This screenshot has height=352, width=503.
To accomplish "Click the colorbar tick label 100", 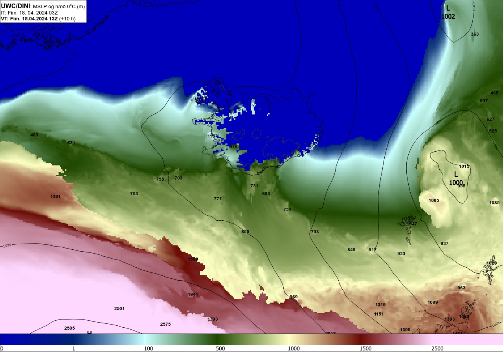I will [148, 348].
